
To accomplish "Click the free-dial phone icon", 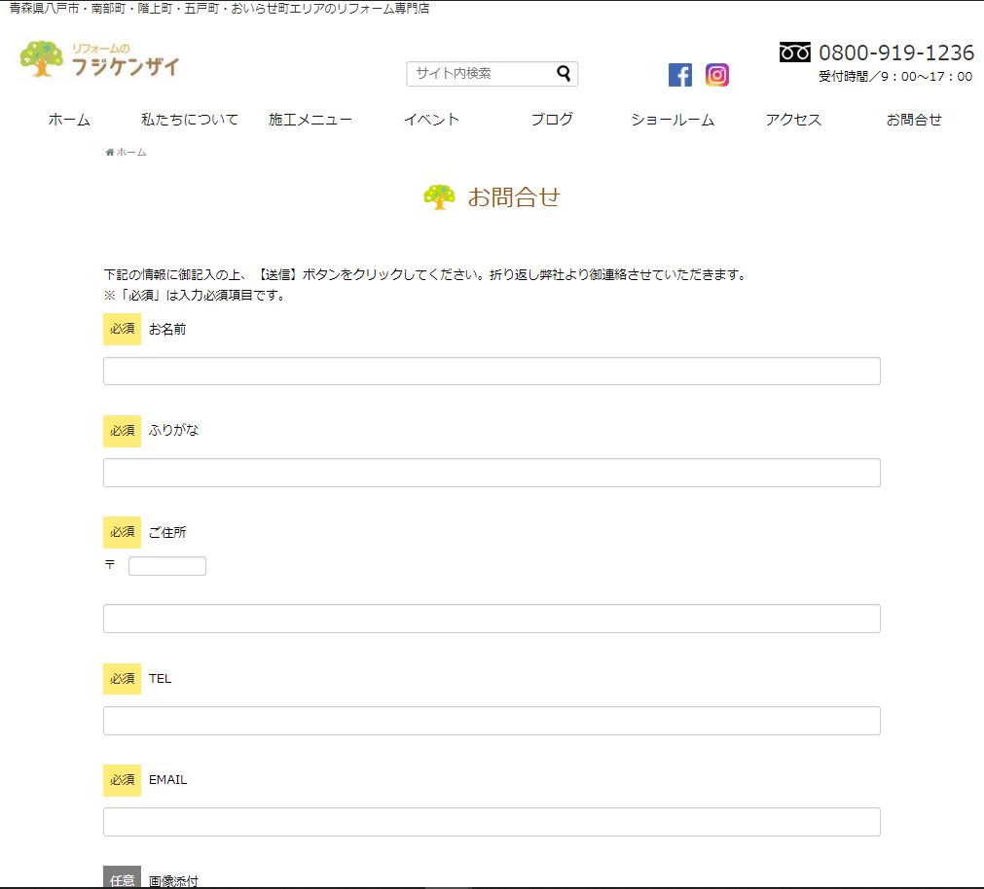I will 795,53.
